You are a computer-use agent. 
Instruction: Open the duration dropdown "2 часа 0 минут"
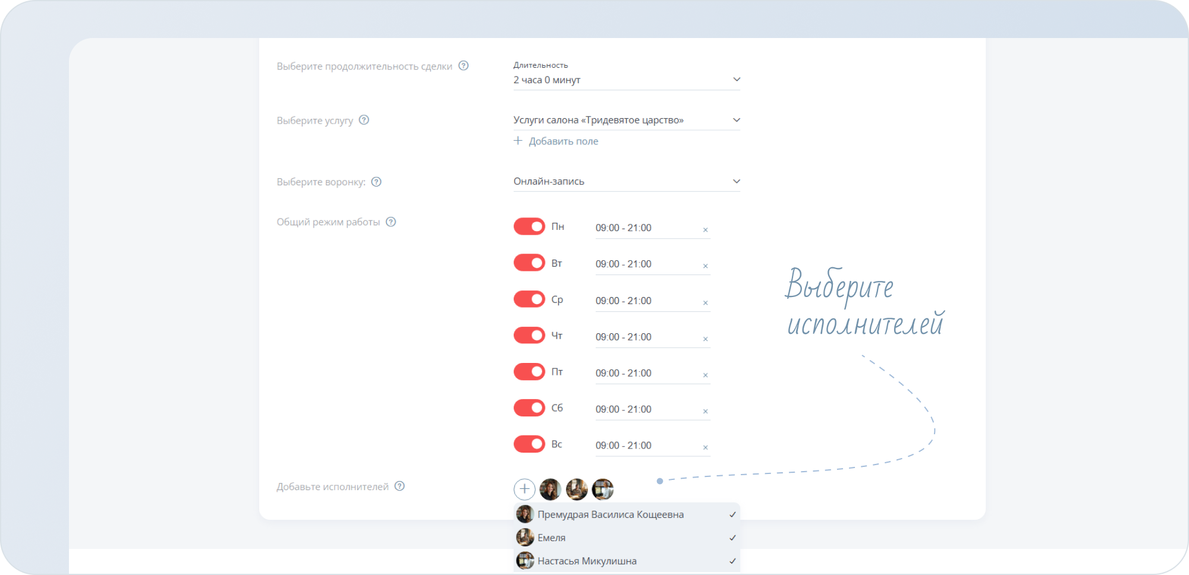626,80
